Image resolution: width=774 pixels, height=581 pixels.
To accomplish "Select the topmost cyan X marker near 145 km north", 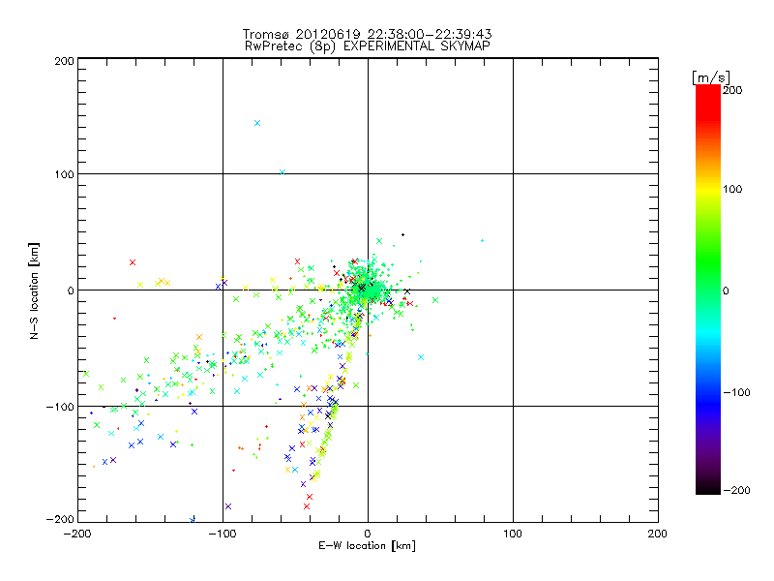I will (257, 123).
